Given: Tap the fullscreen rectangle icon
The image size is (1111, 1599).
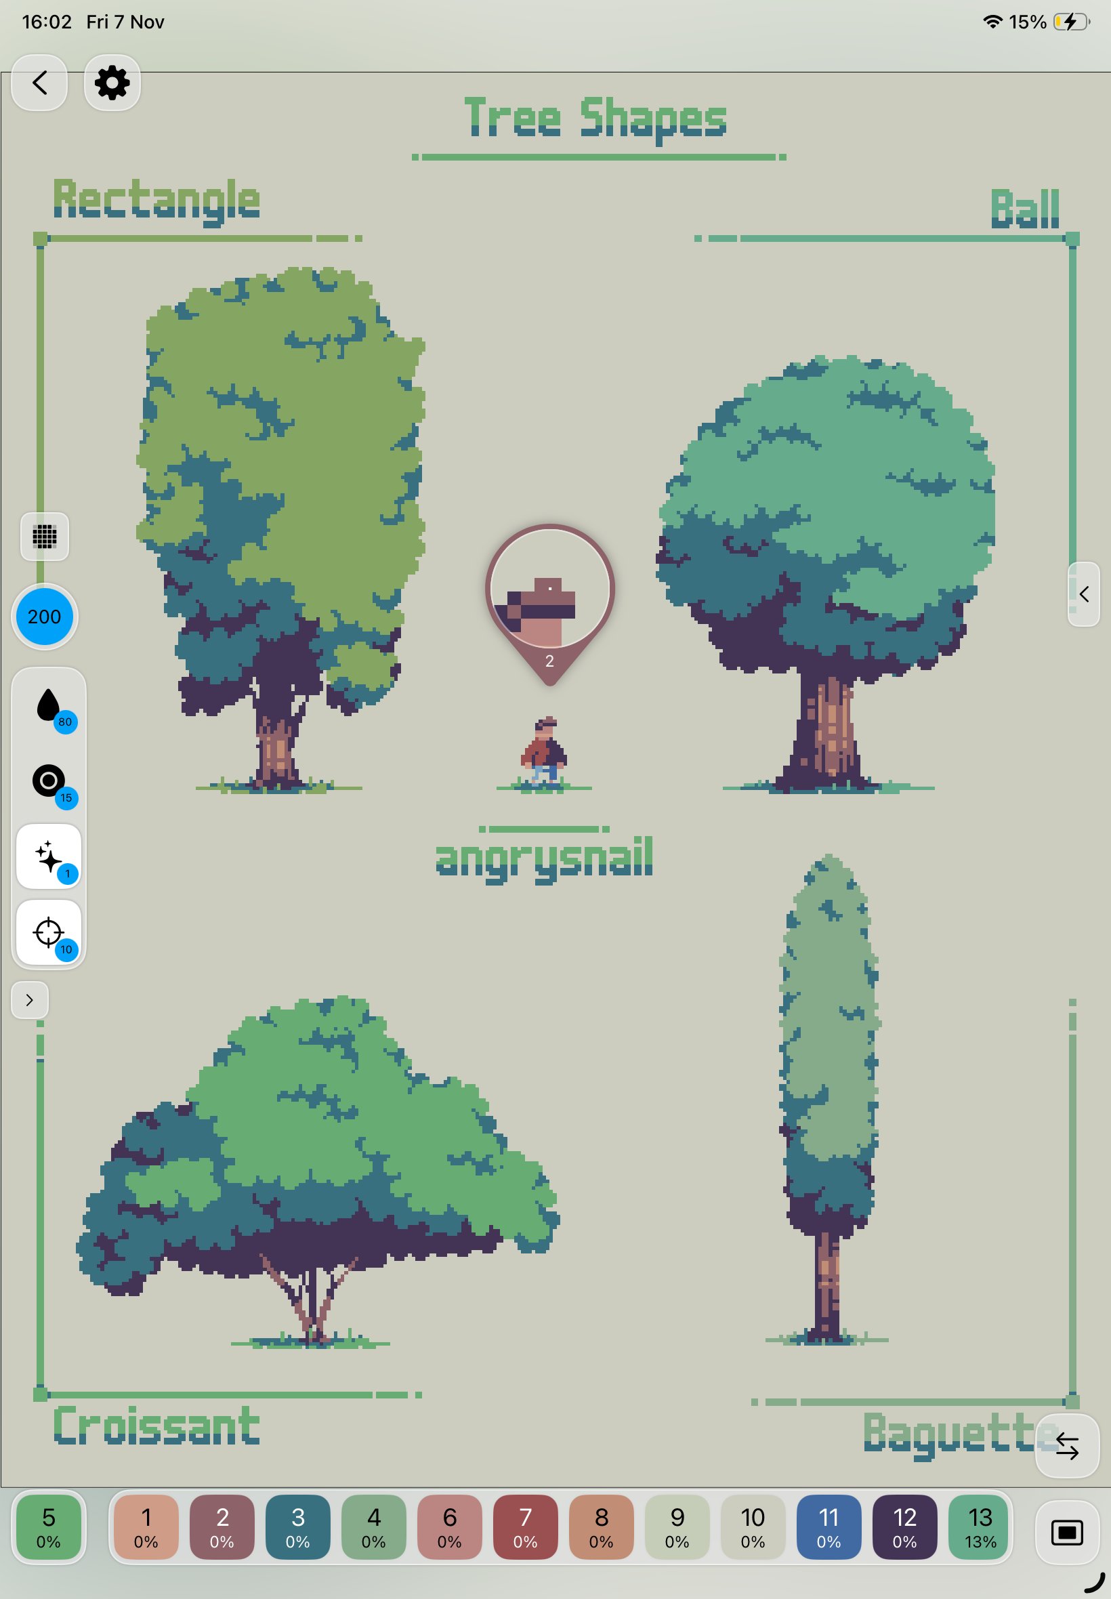Looking at the screenshot, I should tap(1066, 1532).
